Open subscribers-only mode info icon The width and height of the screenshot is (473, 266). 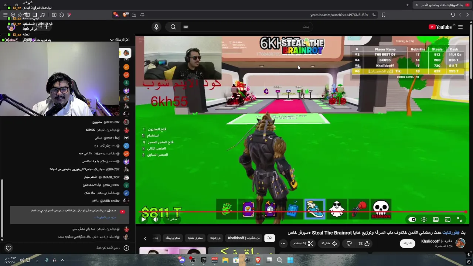(126, 248)
